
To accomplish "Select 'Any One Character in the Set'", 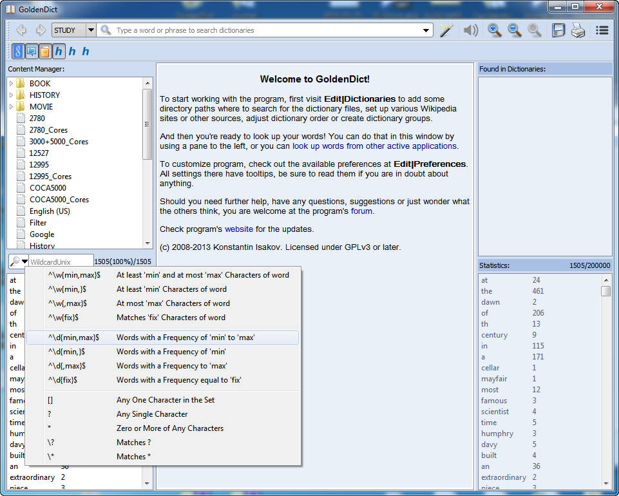I will pyautogui.click(x=163, y=399).
